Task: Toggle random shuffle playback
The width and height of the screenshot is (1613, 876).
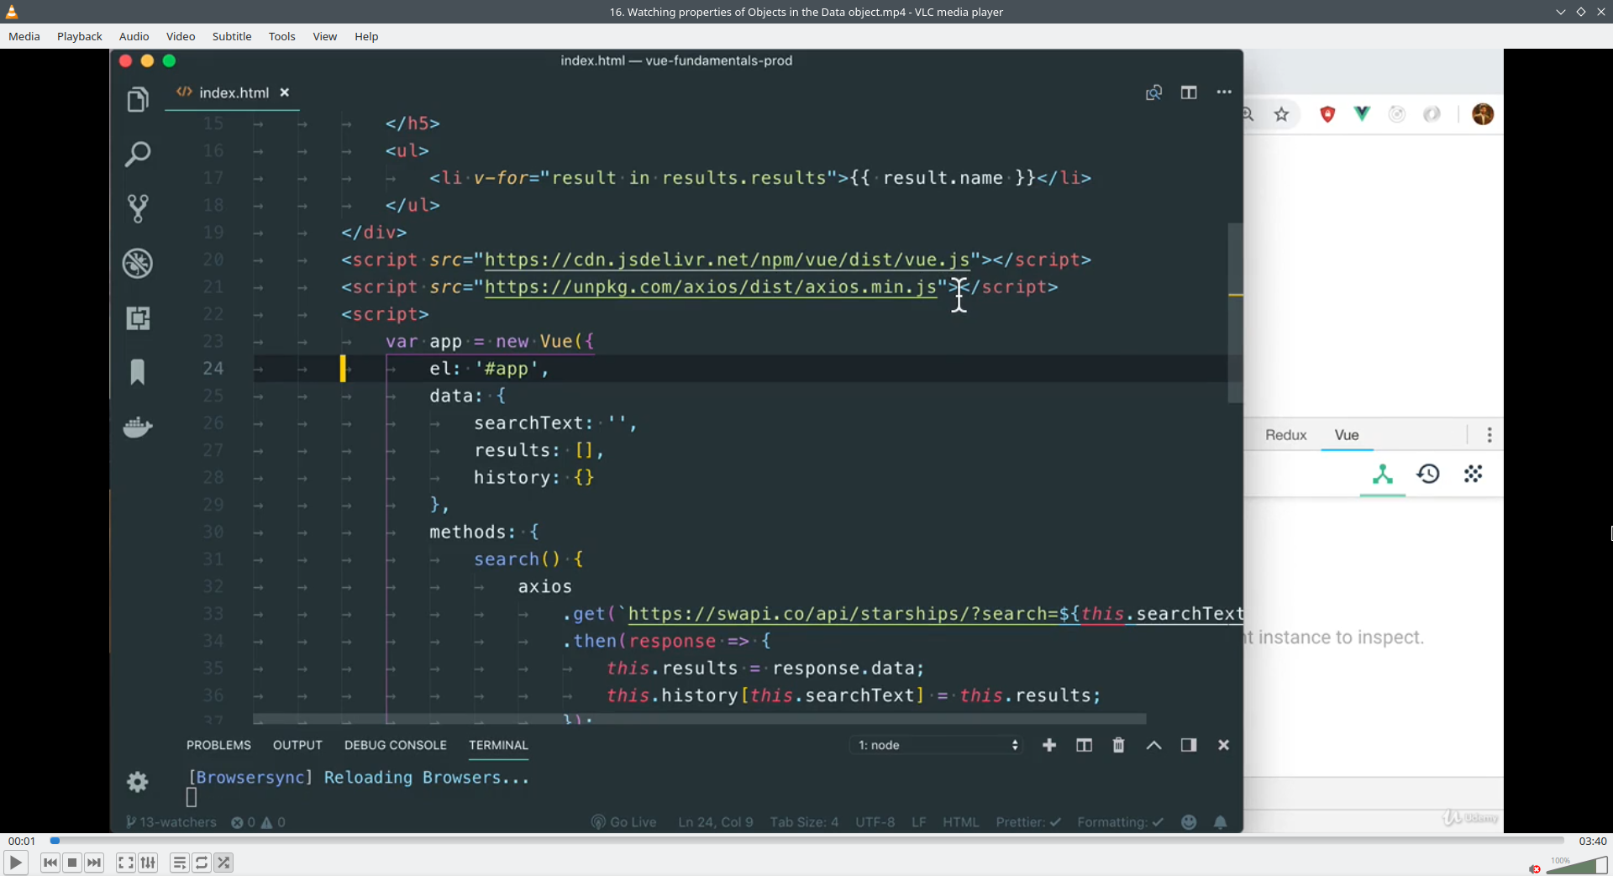Action: pos(223,863)
